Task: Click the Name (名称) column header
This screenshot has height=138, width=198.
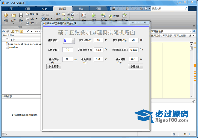Action: (13, 40)
